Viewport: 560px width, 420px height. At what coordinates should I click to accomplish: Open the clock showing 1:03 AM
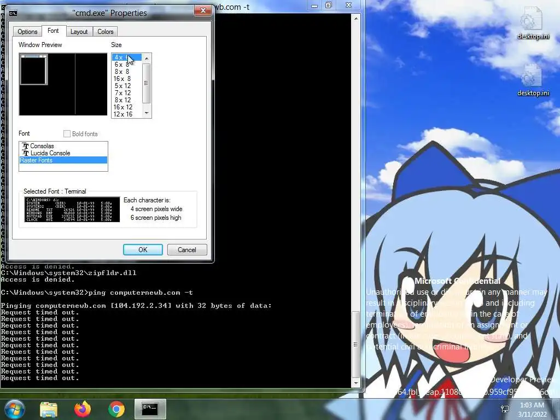pos(532,410)
